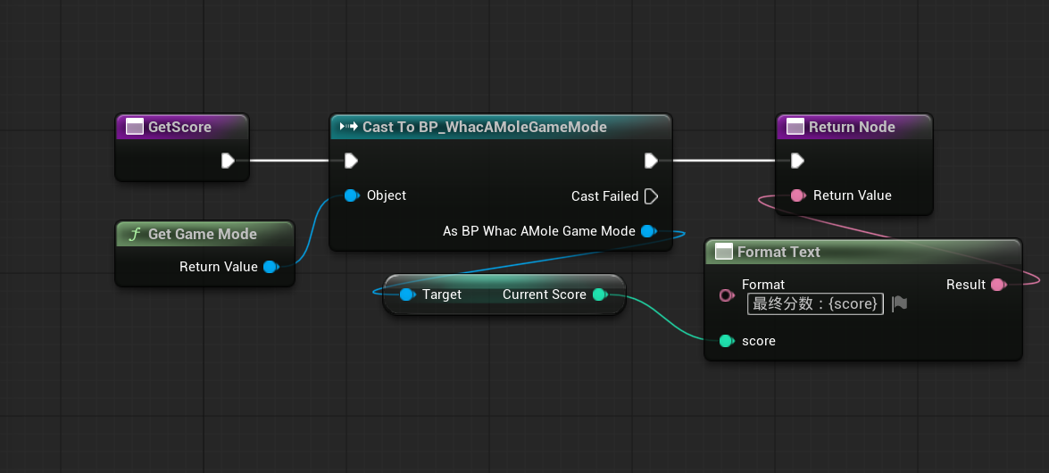The width and height of the screenshot is (1049, 473).
Task: Click the Target input pin
Action: pos(407,295)
